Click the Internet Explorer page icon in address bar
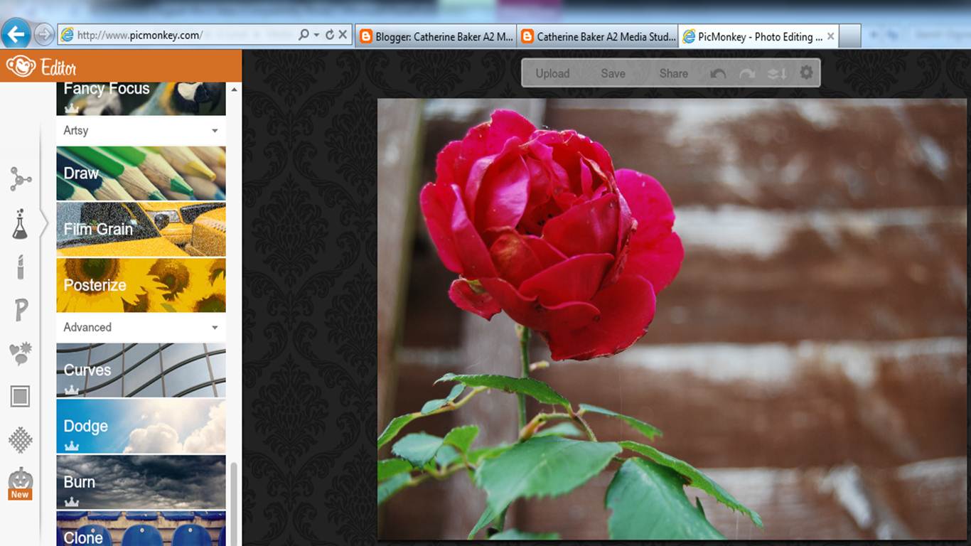This screenshot has height=546, width=971. (x=68, y=34)
